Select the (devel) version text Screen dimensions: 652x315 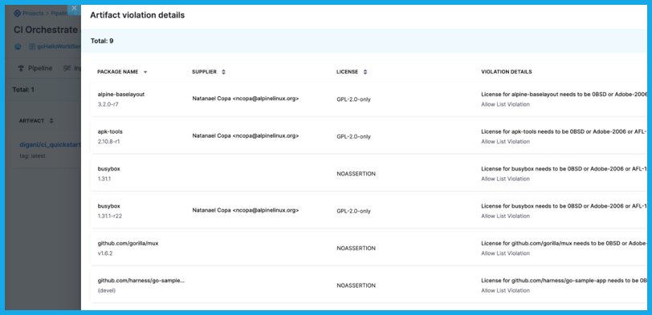coord(107,291)
